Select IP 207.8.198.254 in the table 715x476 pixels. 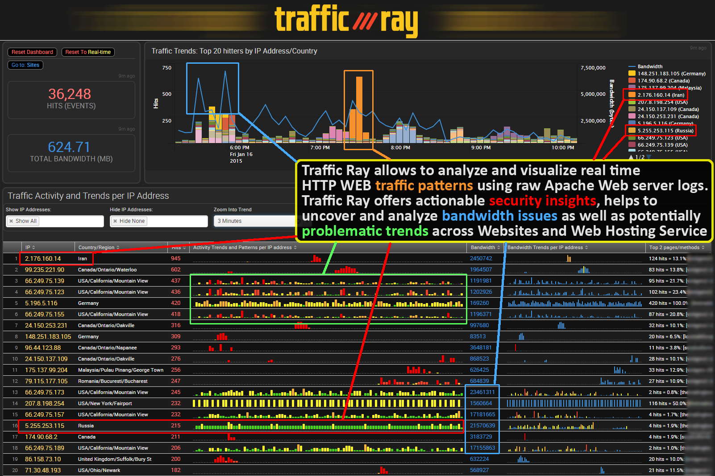point(45,403)
